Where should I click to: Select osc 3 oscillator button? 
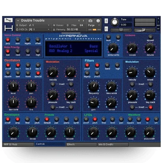(x=38, y=65)
